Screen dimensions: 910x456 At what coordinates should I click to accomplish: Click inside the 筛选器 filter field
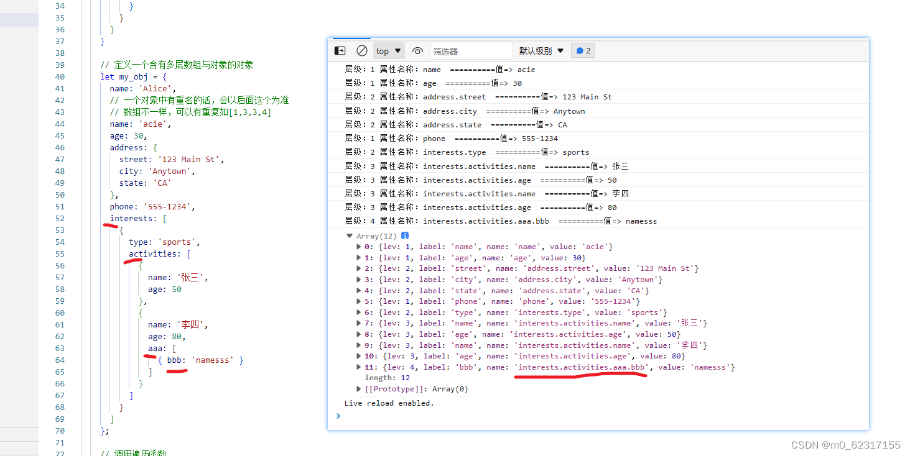[x=471, y=51]
